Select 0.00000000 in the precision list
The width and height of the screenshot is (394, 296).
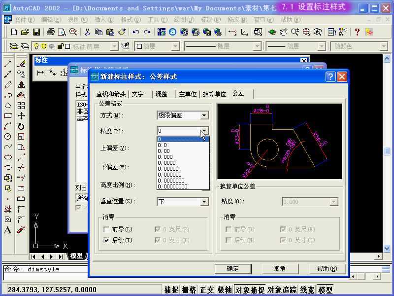(183, 186)
